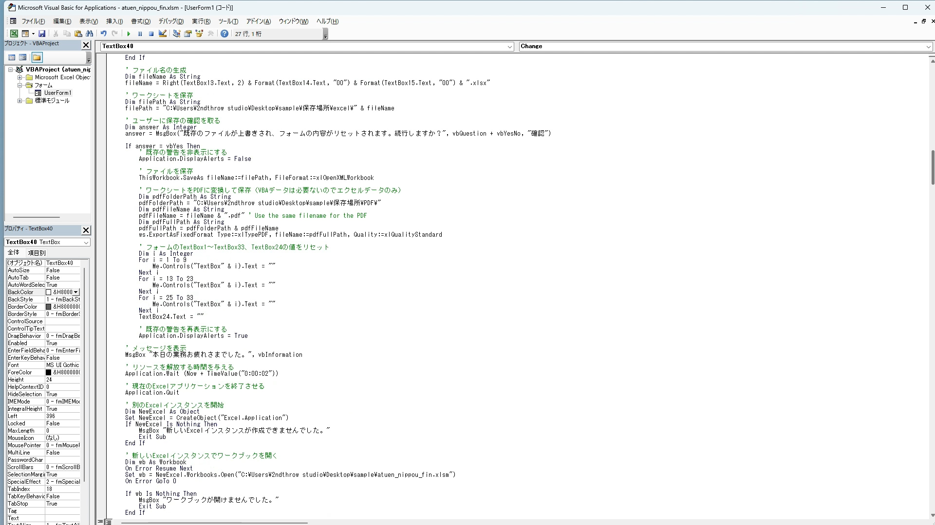
Task: Switch to the 全体 properties tab
Action: (x=14, y=252)
